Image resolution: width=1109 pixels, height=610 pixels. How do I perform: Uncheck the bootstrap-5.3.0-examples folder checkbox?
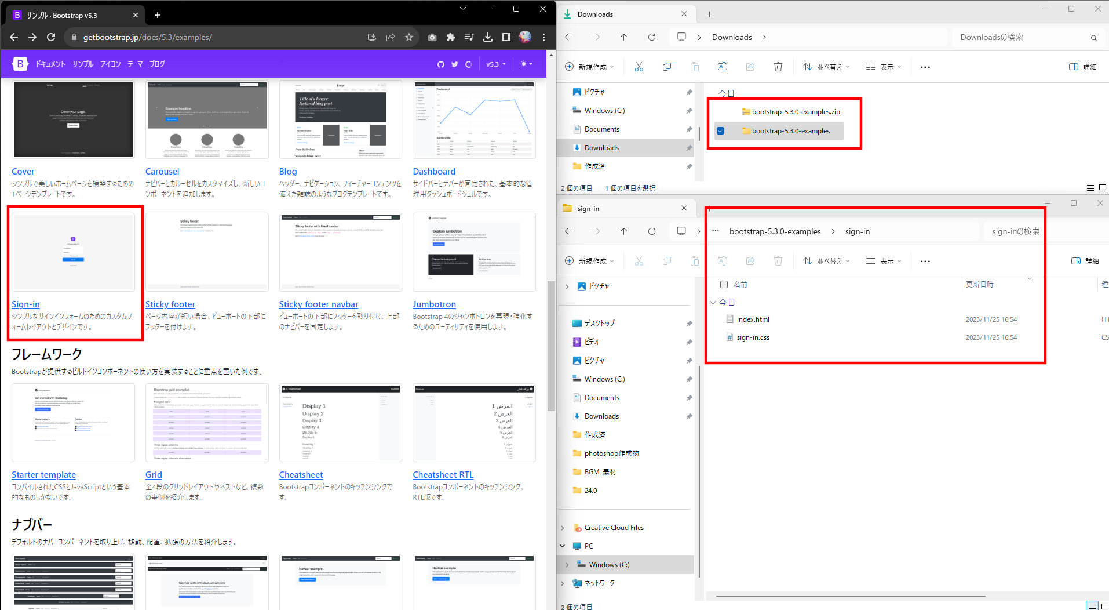tap(720, 130)
